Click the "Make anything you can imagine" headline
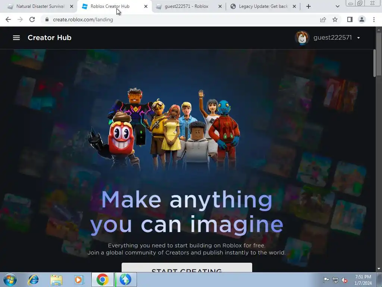Screen dimensions: 382x287 tap(187, 212)
